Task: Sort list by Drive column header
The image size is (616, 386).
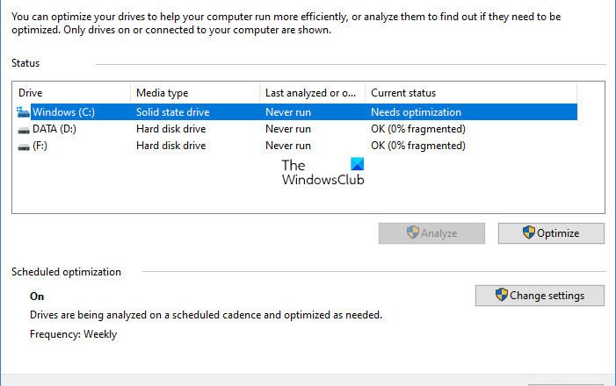Action: 71,93
